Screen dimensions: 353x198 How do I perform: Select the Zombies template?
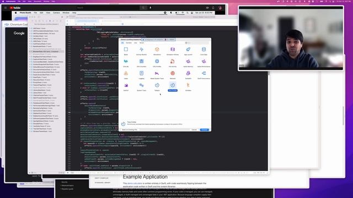click(188, 87)
